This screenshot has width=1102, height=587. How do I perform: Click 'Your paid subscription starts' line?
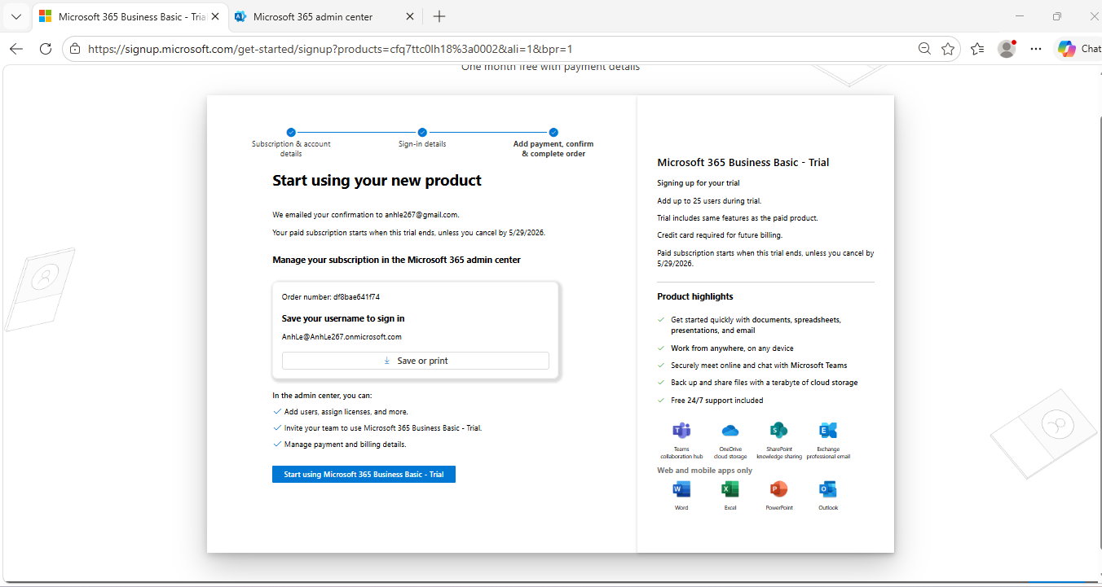pos(408,233)
